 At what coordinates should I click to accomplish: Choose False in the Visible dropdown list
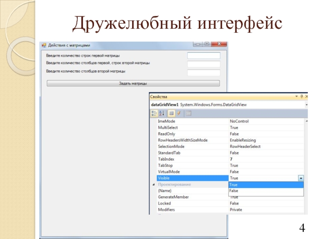click(266, 191)
